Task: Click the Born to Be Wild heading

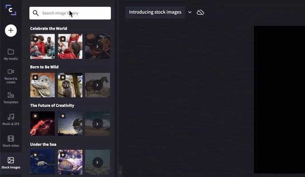Action: (x=44, y=67)
